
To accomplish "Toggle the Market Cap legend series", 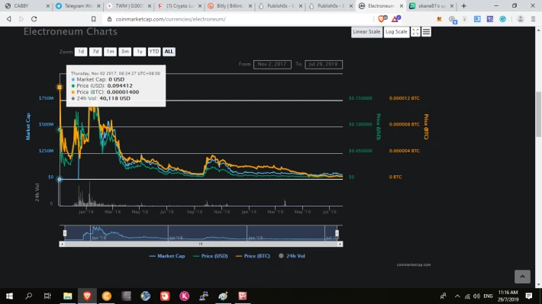I will [x=167, y=256].
